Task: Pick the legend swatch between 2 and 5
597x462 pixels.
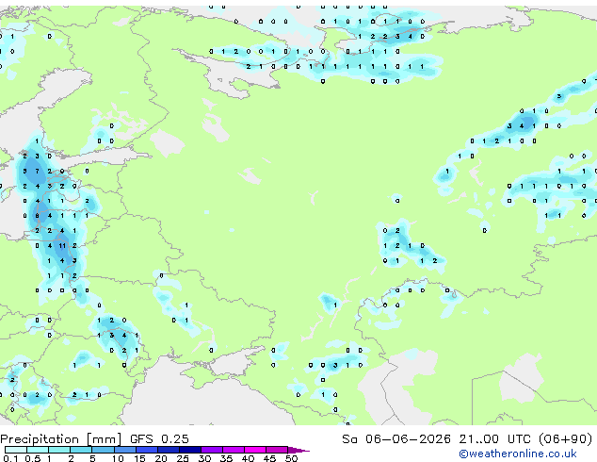Action: click(81, 450)
